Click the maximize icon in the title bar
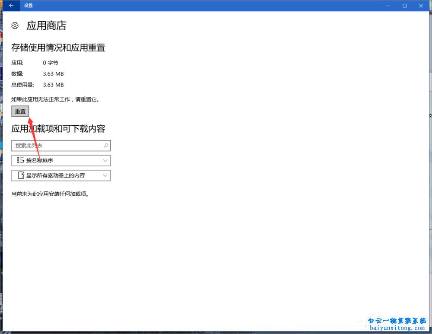Image resolution: width=432 pixels, height=334 pixels. click(404, 6)
